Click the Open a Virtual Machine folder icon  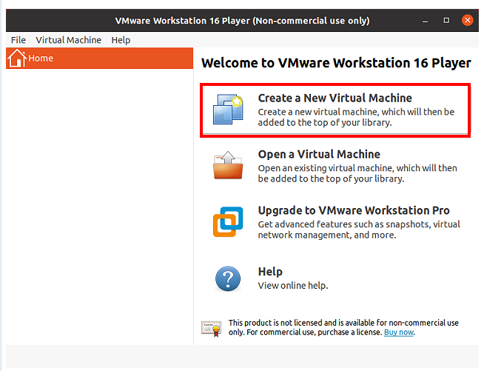[x=228, y=165]
